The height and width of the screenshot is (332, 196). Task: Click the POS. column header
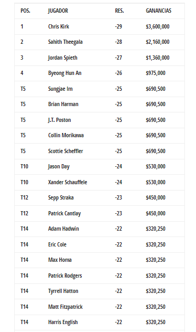[25, 11]
